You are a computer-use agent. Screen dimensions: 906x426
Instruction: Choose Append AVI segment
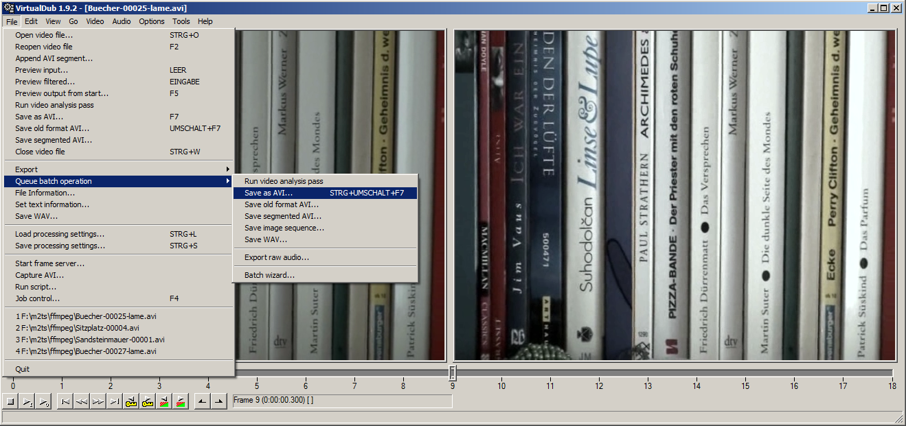click(119, 58)
